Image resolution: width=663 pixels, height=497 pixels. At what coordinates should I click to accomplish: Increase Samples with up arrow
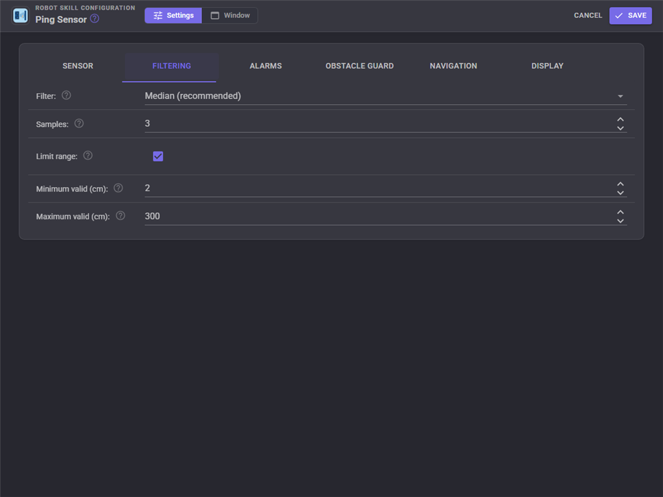[x=620, y=120]
